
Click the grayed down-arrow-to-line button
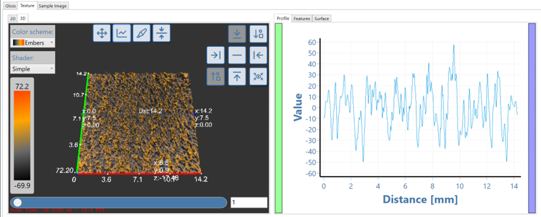pos(237,34)
